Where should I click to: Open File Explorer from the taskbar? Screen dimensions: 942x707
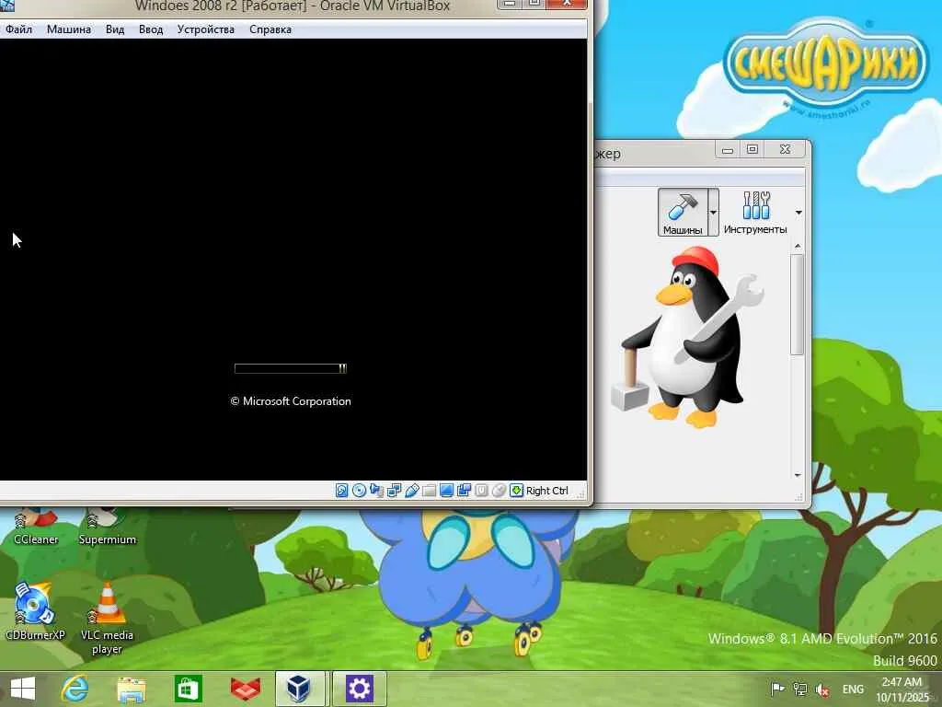tap(132, 689)
